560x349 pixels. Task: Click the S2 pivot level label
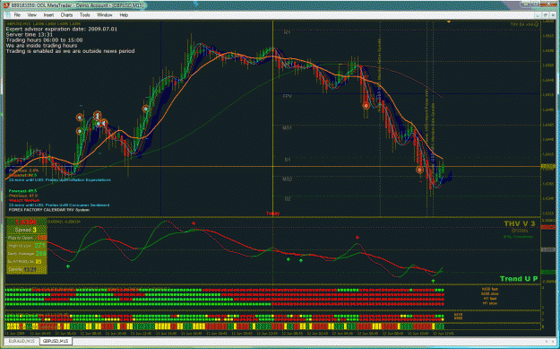pyautogui.click(x=288, y=199)
